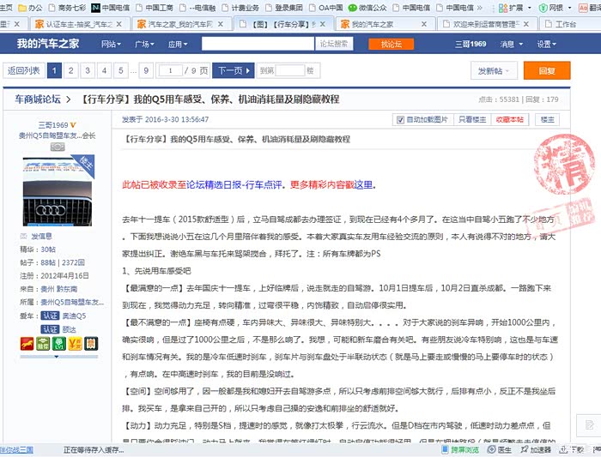
Task: Click the forum search input field
Action: coord(259,44)
